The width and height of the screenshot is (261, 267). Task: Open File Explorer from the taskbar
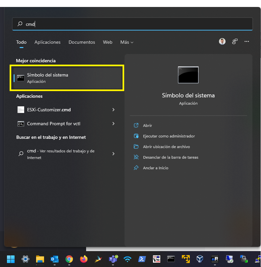point(40,259)
